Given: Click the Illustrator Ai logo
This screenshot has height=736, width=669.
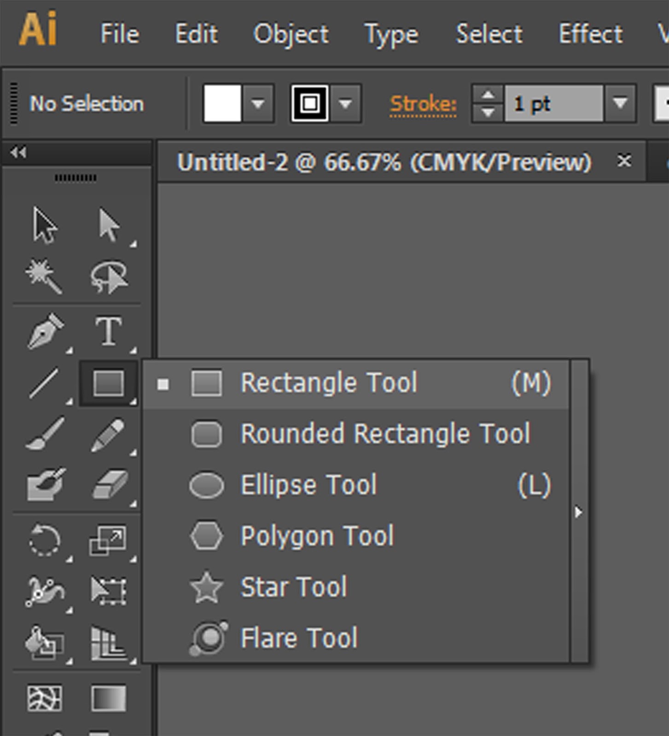Looking at the screenshot, I should tap(38, 29).
